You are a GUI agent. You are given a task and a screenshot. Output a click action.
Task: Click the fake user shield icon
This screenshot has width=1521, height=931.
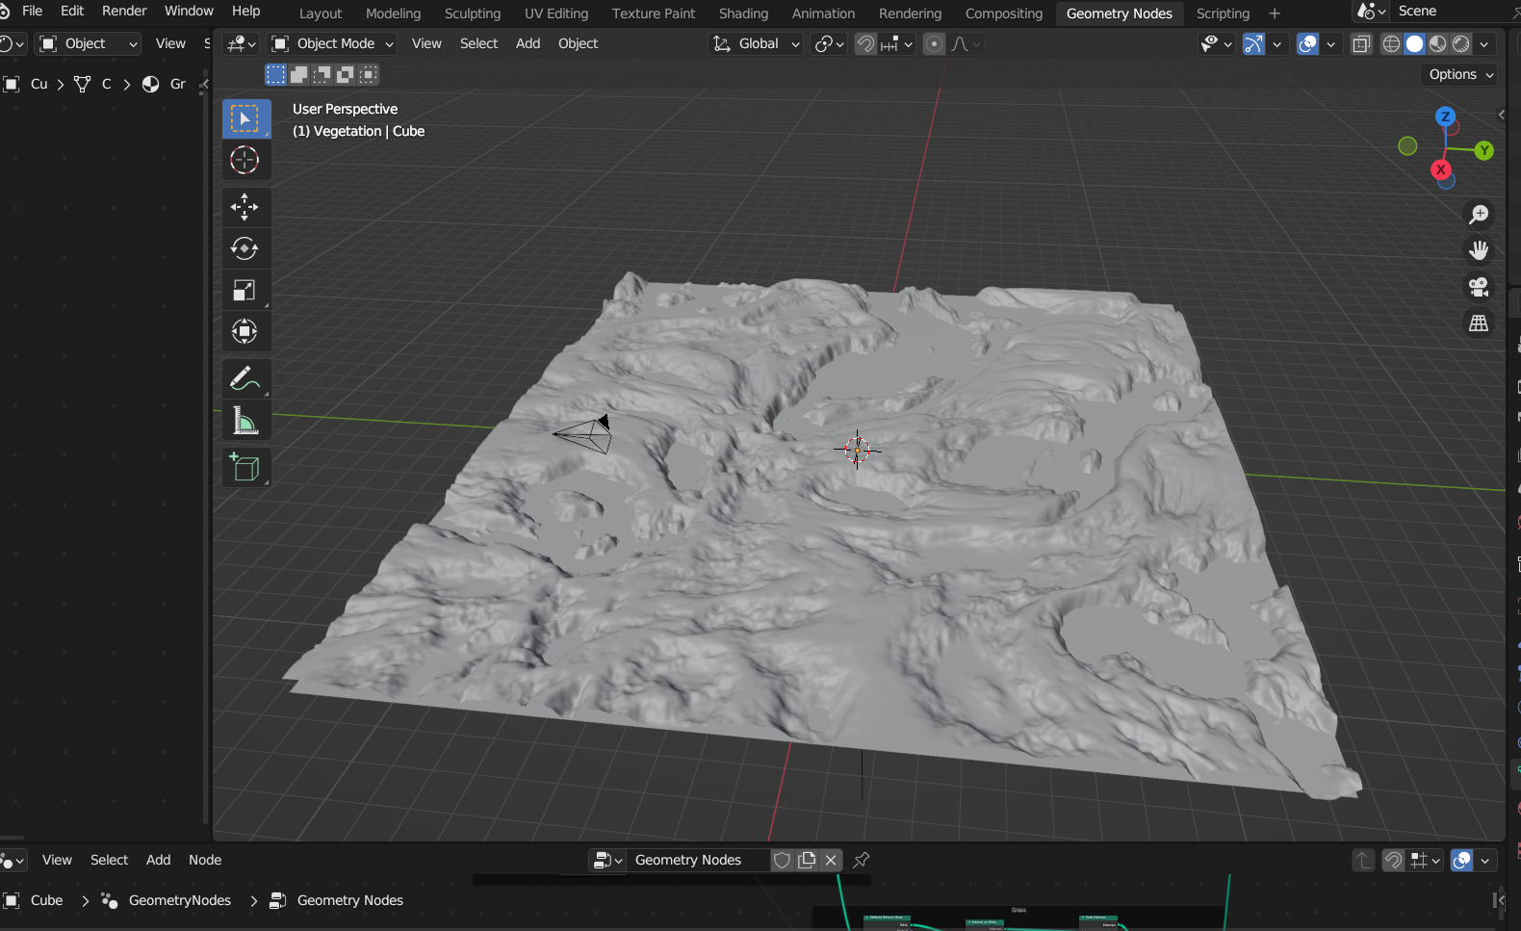click(x=783, y=860)
